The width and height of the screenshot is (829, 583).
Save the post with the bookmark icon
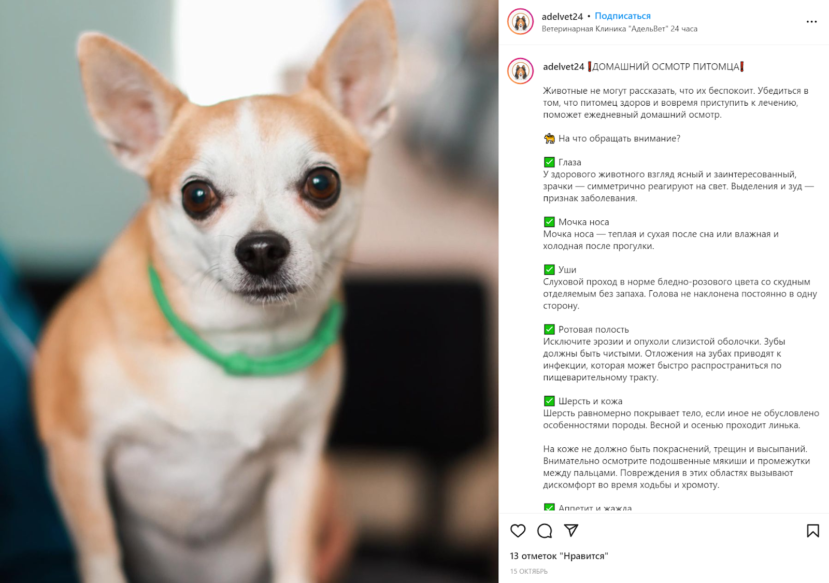click(x=813, y=531)
